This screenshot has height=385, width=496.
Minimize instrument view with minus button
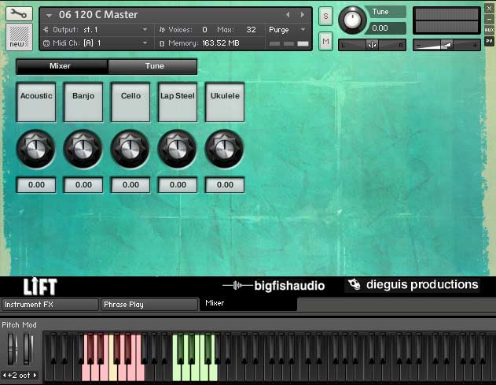[489, 20]
